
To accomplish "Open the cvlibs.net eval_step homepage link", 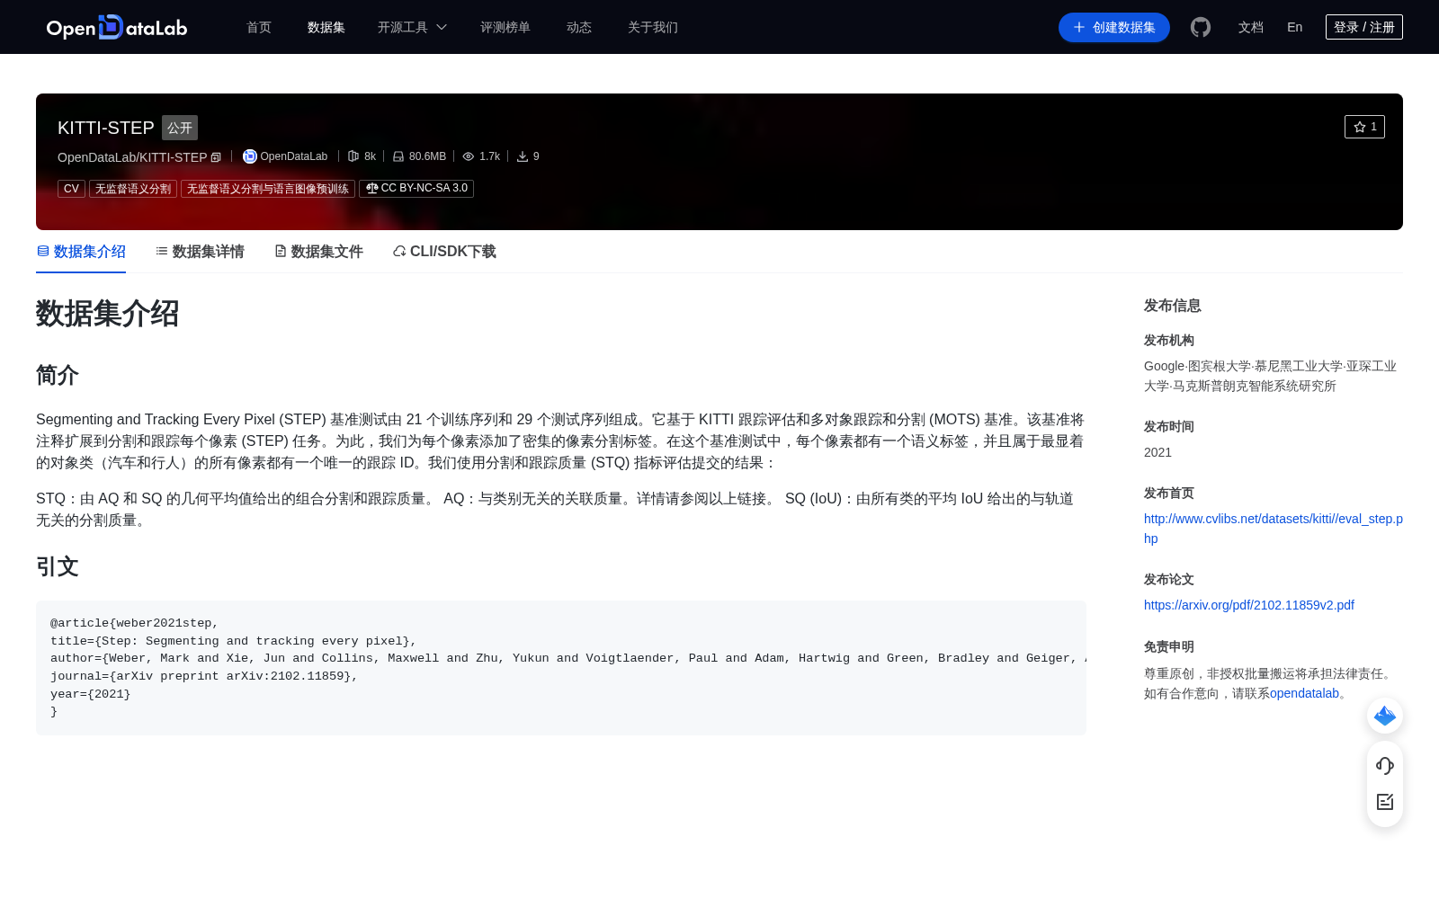I will tap(1274, 529).
